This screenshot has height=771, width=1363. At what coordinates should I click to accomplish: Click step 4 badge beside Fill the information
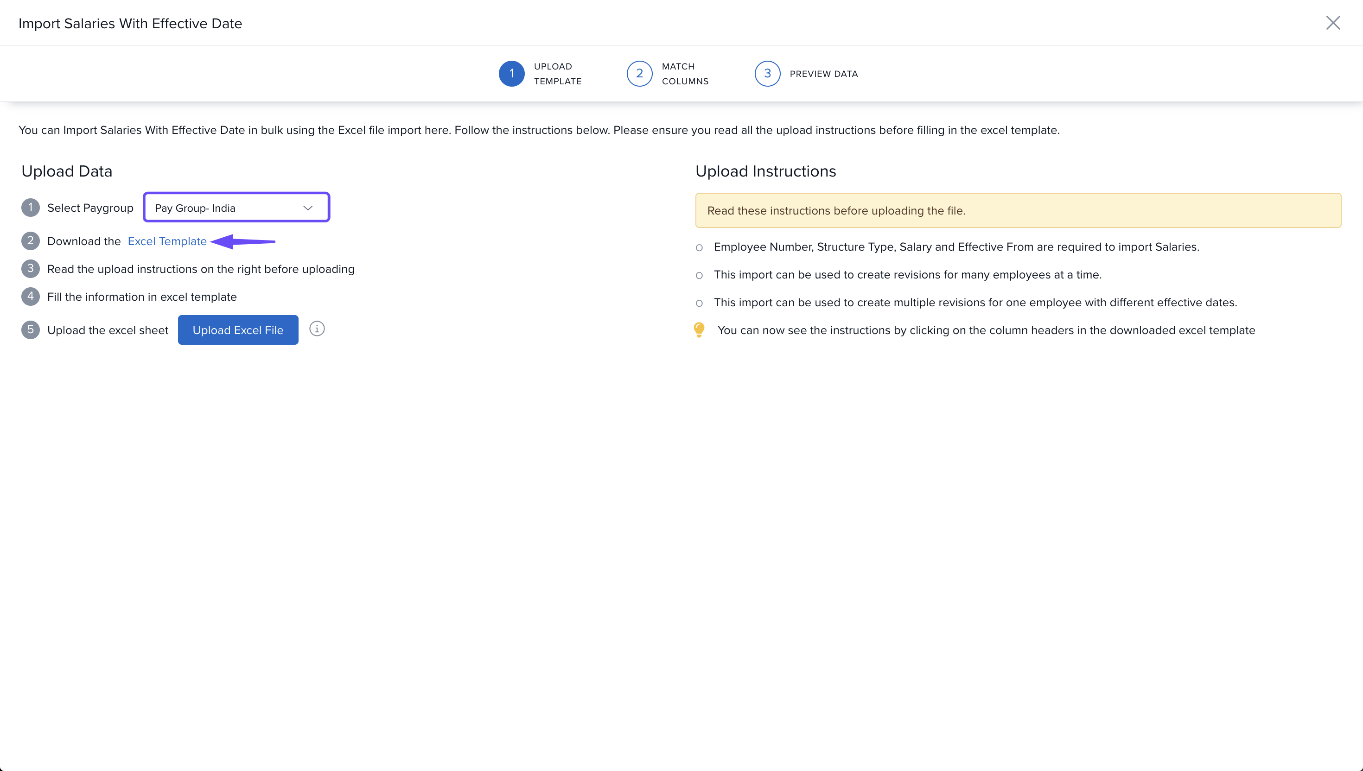(x=31, y=297)
